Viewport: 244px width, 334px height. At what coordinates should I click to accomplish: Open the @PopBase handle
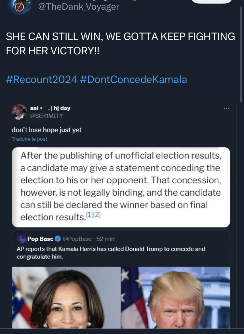click(77, 239)
